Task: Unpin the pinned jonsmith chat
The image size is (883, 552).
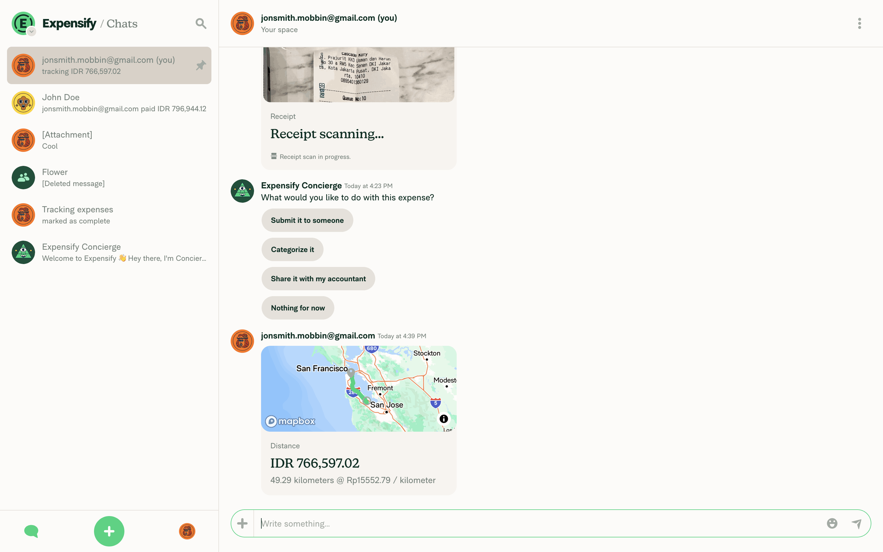Action: (x=201, y=65)
